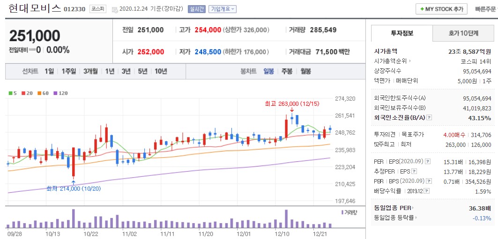Image resolution: width=498 pixels, height=239 pixels.
Task: Select the 3년 line chart period
Action: 126,71
